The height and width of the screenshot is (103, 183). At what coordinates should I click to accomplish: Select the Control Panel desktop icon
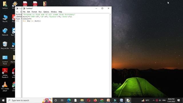[5, 60]
